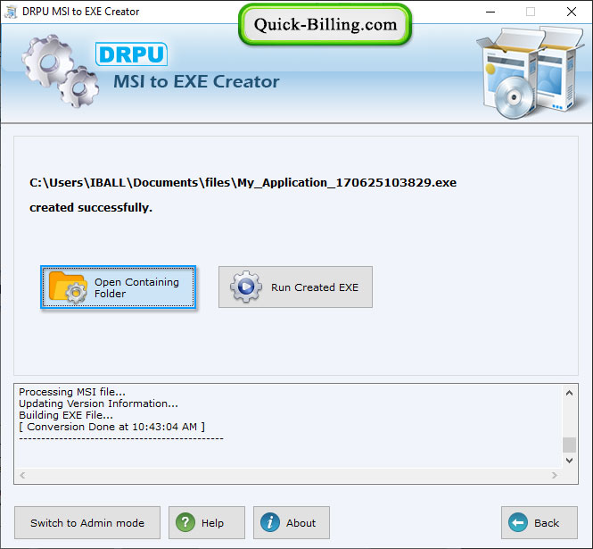Show the About dialog
Viewport: 593px width, 549px height.
click(x=292, y=522)
